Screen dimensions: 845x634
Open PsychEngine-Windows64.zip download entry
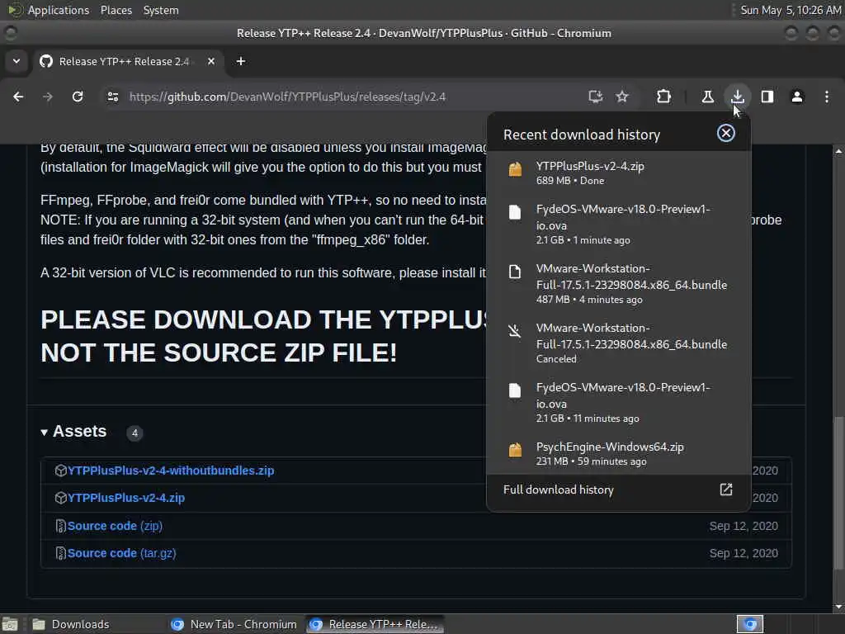click(x=618, y=453)
